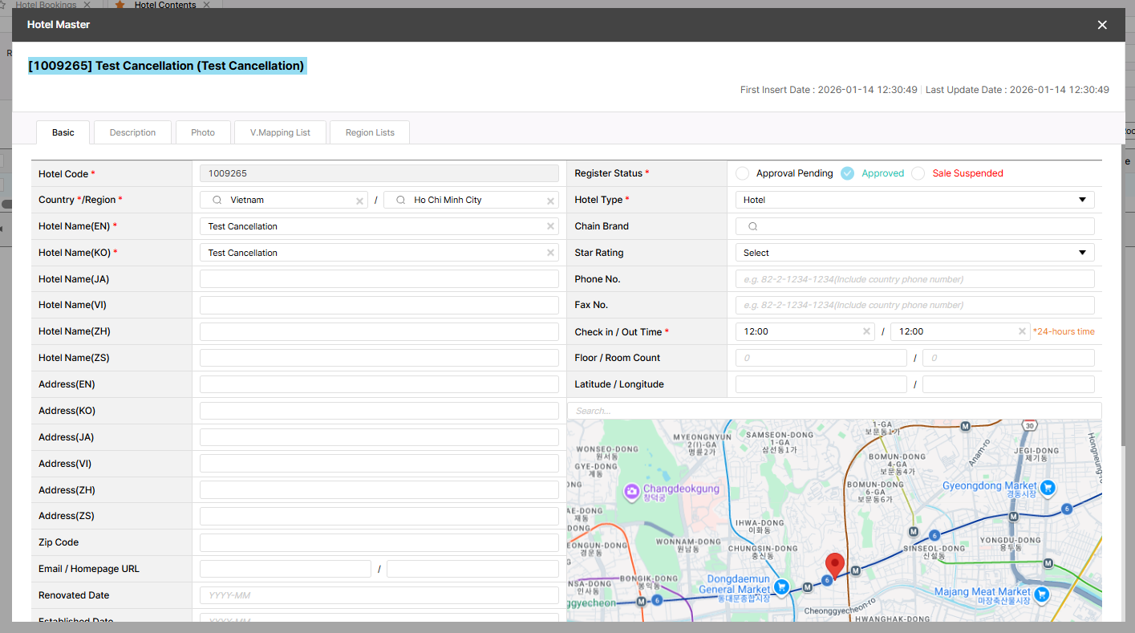
Task: Click the Chain Brand search magnifier icon
Action: (752, 226)
